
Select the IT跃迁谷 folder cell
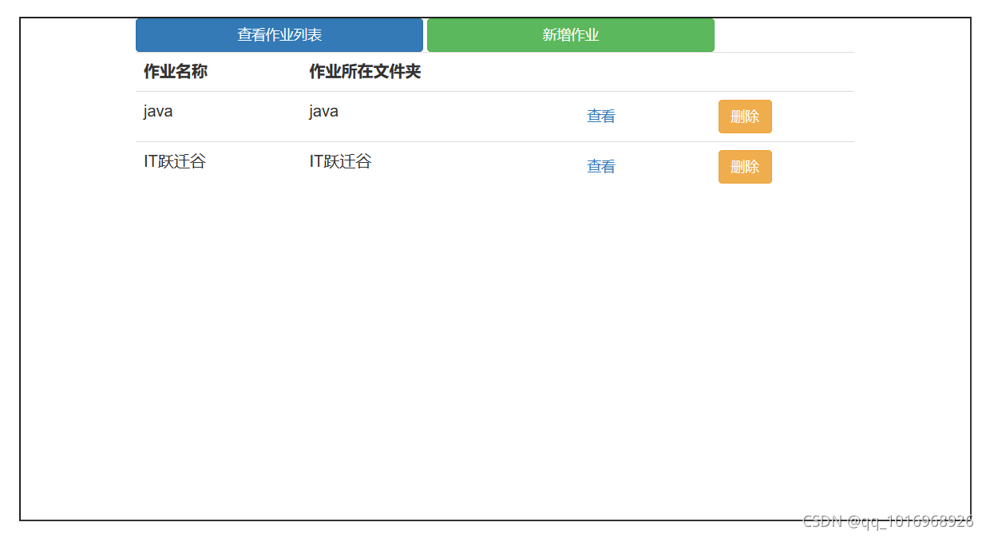[339, 161]
